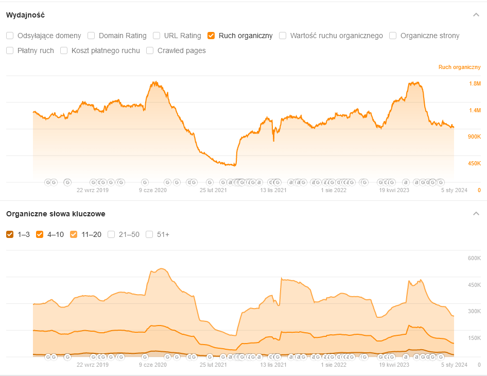The width and height of the screenshot is (487, 376).
Task: Enable the 21–50 positions checkbox
Action: click(111, 234)
